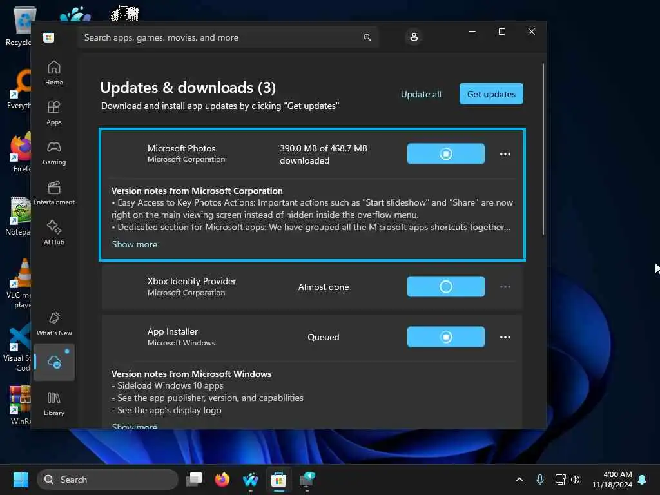The height and width of the screenshot is (495, 660).
Task: Click the "Almost done" status text
Action: coord(324,287)
